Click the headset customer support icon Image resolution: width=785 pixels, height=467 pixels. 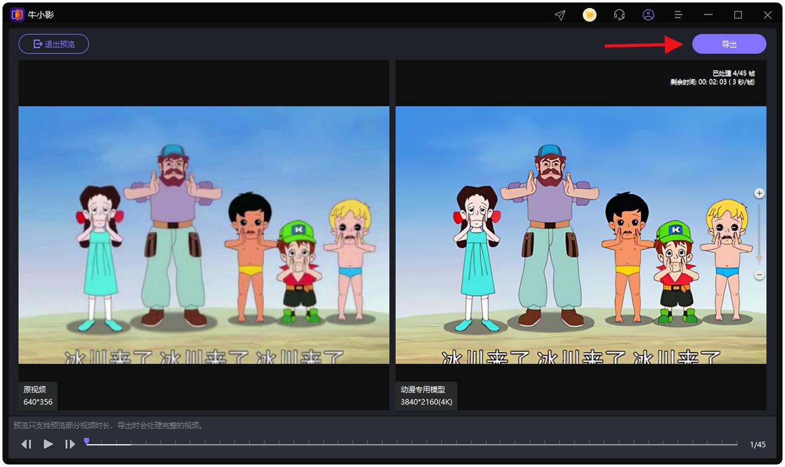[x=619, y=15]
